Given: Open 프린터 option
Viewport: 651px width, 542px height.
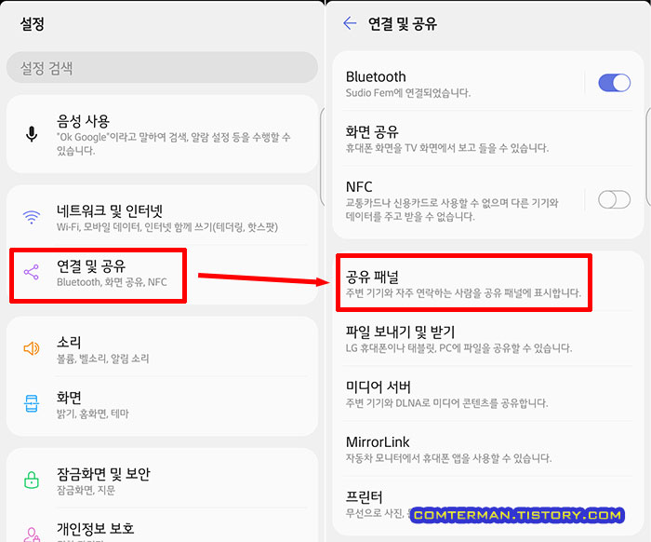Looking at the screenshot, I should click(488, 504).
